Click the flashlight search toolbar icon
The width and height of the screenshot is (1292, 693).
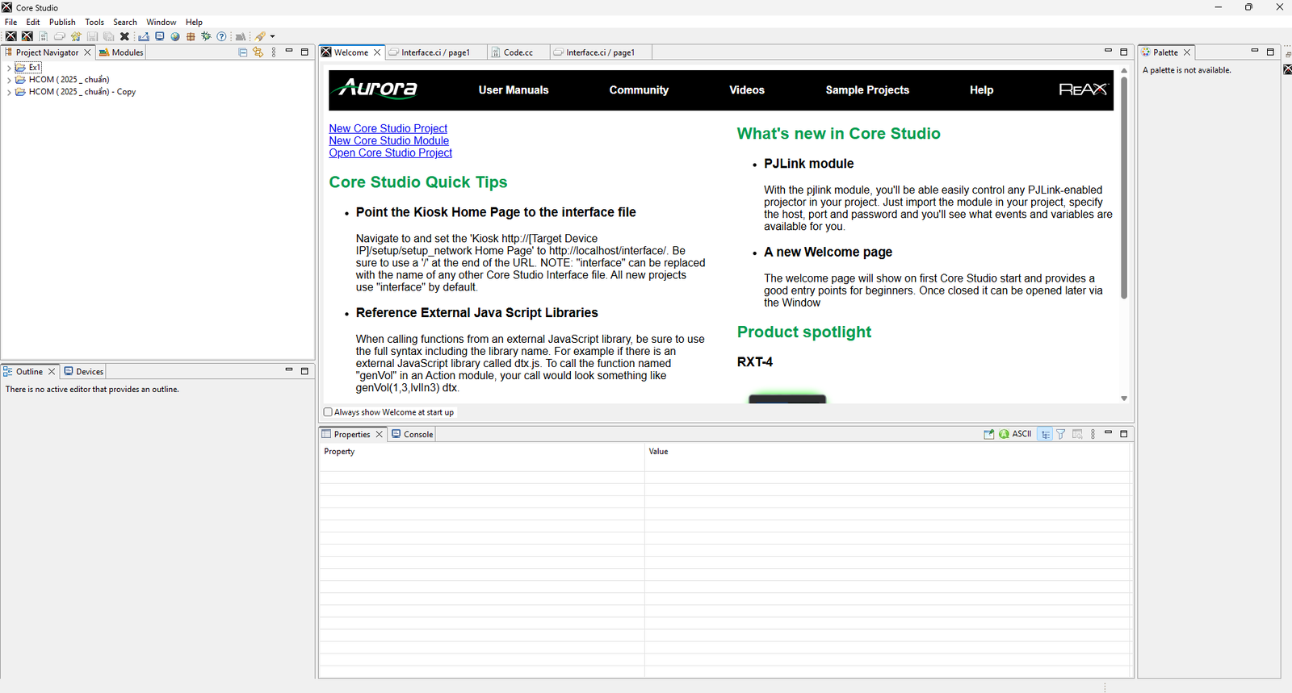[260, 36]
